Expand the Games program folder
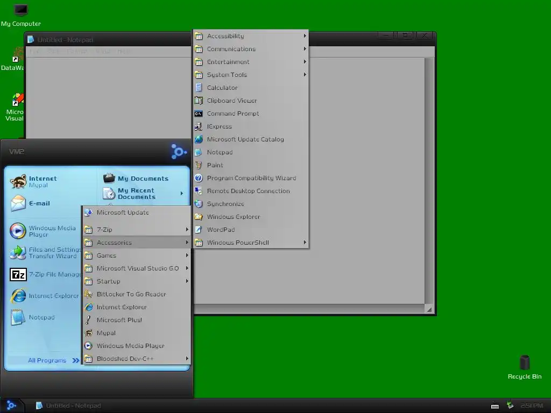The width and height of the screenshot is (551, 413). 137,255
